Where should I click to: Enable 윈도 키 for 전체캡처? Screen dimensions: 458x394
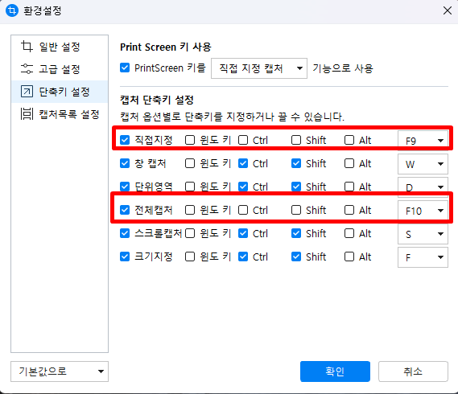point(190,210)
